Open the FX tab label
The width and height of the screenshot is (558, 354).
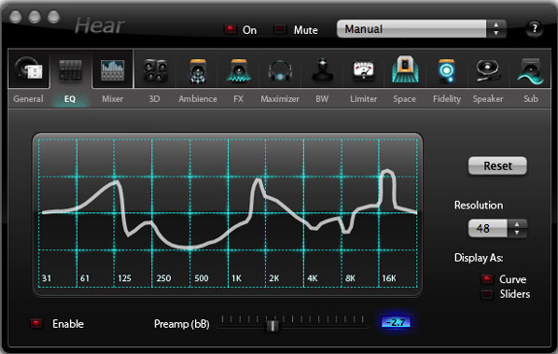pos(238,99)
